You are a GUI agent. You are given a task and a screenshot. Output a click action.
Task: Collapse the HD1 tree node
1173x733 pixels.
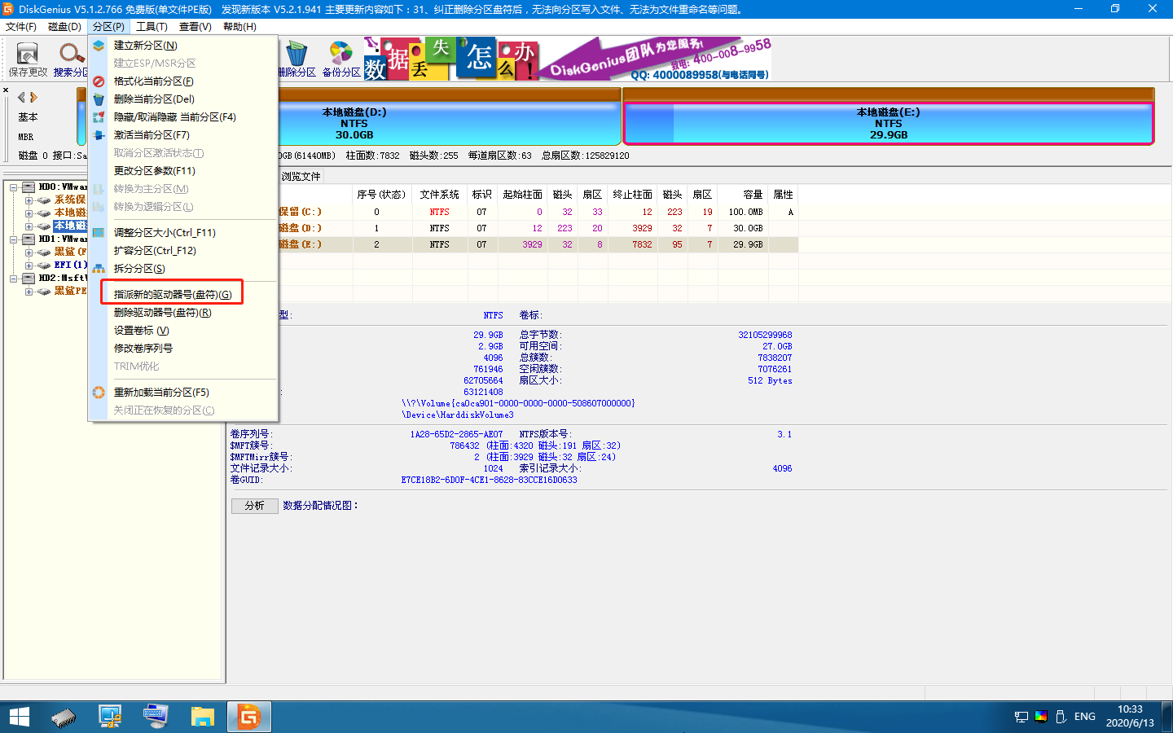coord(14,239)
